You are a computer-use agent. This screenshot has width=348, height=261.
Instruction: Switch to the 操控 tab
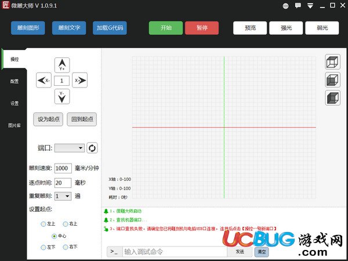[x=14, y=59]
